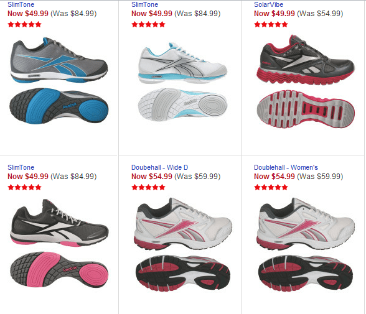
Task: Open the Doubehall - Wide D link
Action: click(x=159, y=167)
